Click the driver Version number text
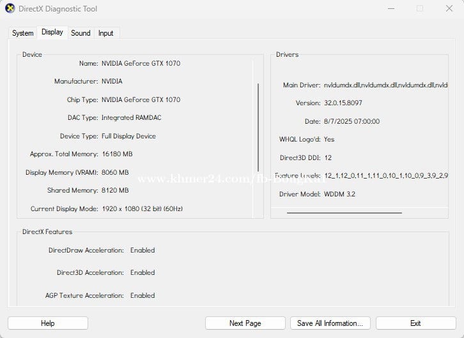The height and width of the screenshot is (338, 464). (x=343, y=103)
